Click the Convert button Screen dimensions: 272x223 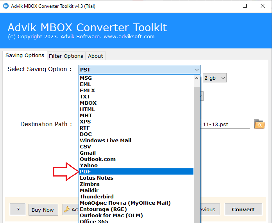pos(243,209)
